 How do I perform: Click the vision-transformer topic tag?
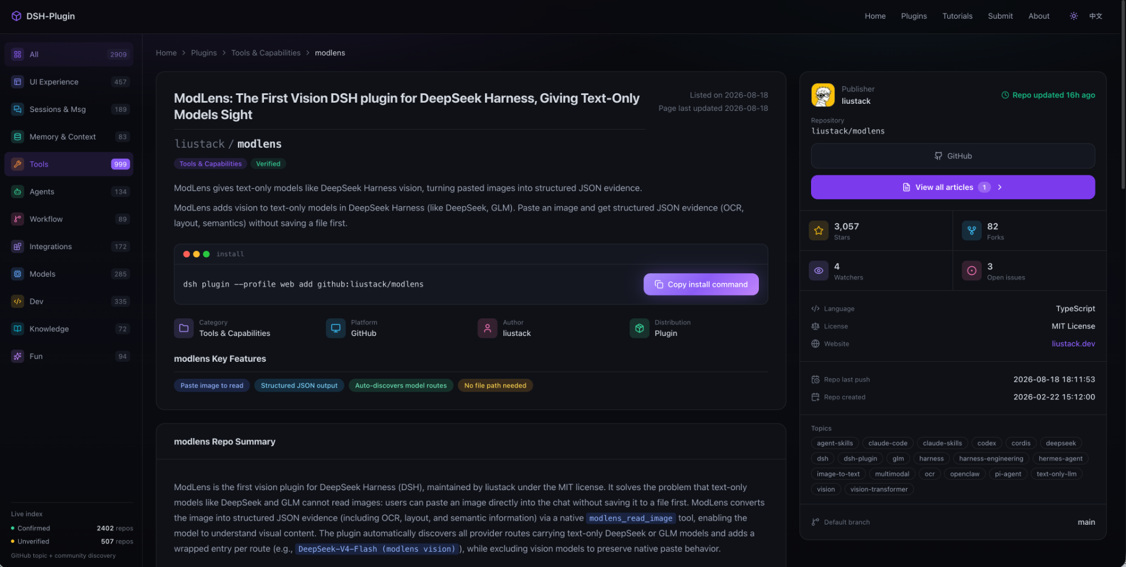pyautogui.click(x=879, y=489)
